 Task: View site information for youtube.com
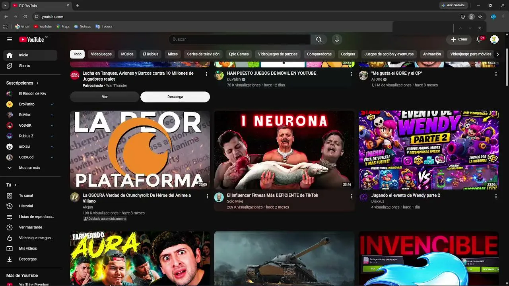pos(36,17)
